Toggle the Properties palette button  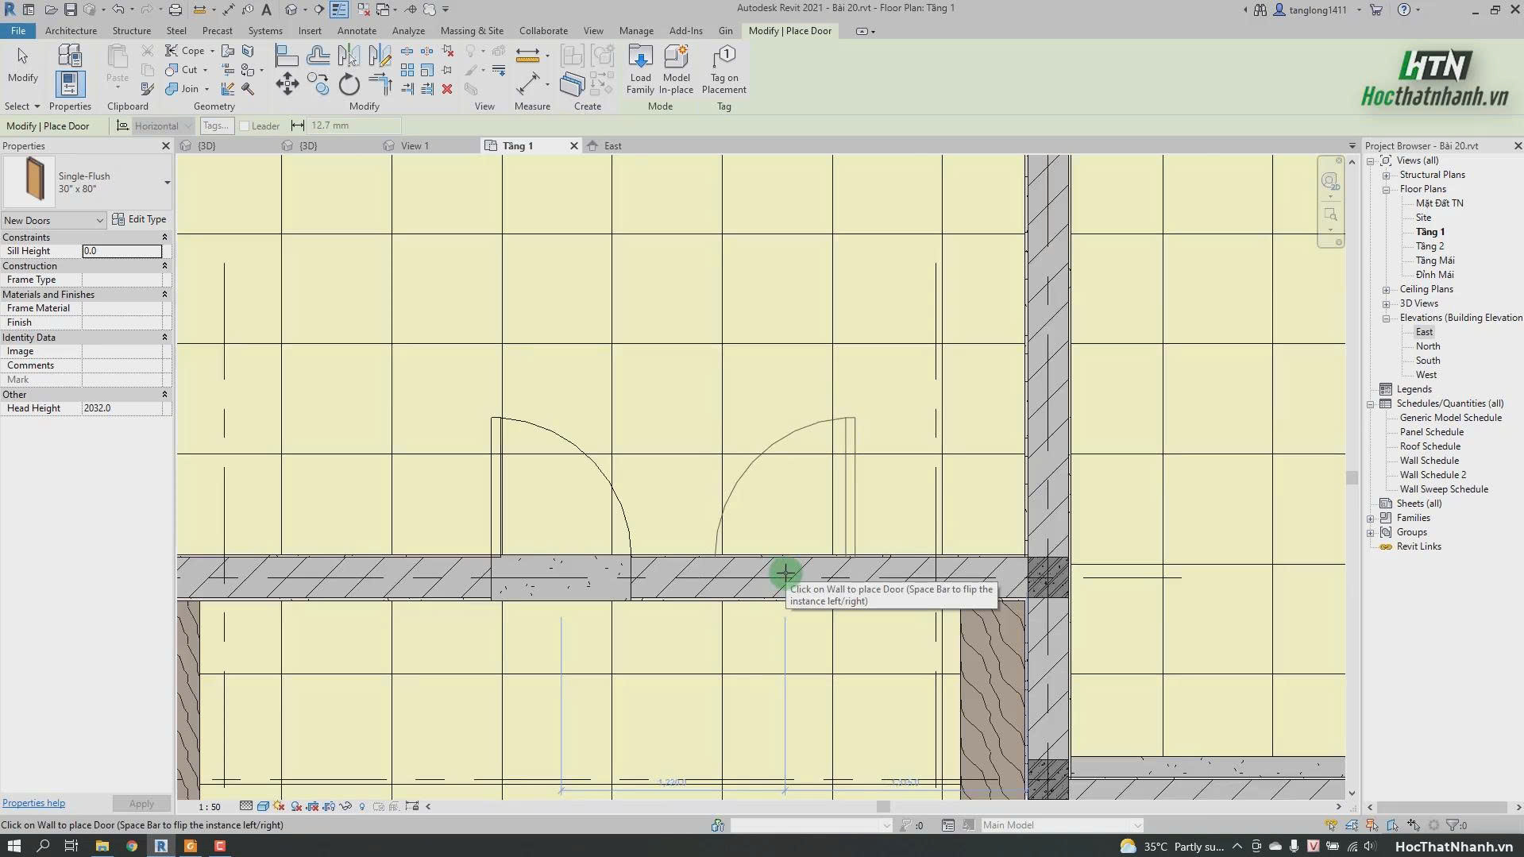coord(70,84)
